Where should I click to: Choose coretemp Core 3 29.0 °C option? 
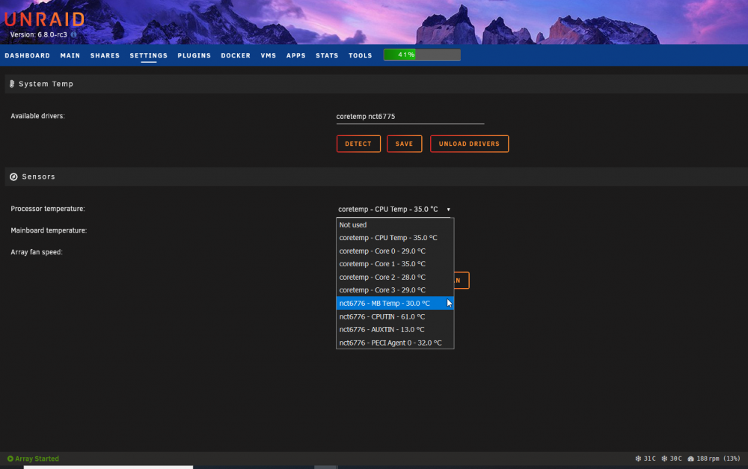tap(395, 290)
